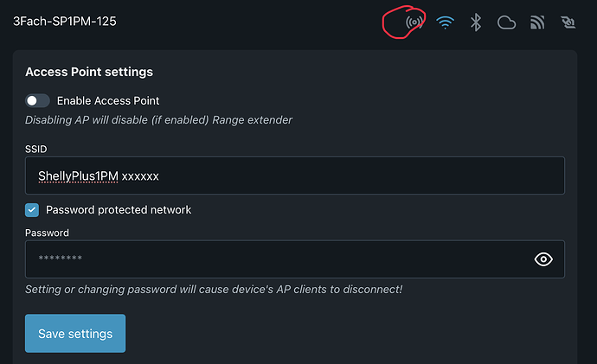Image resolution: width=597 pixels, height=364 pixels.
Task: Click the RSS-style MQTT icon in header
Action: click(x=537, y=22)
